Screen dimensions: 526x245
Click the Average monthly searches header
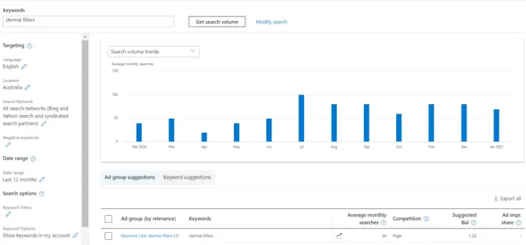(367, 218)
